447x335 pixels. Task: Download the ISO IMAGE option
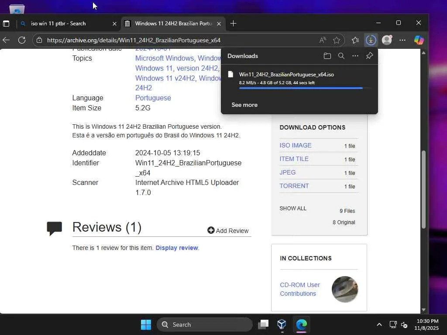296,145
